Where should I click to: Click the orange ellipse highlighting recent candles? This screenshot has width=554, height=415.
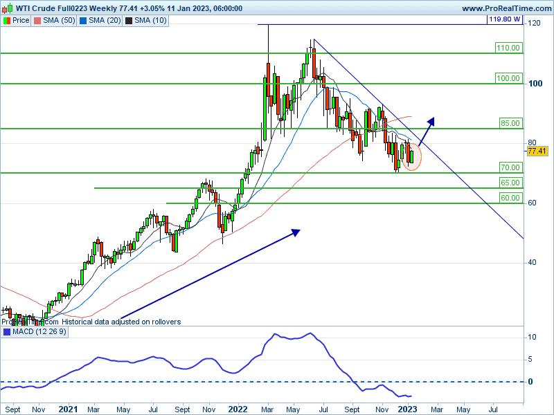tap(411, 156)
